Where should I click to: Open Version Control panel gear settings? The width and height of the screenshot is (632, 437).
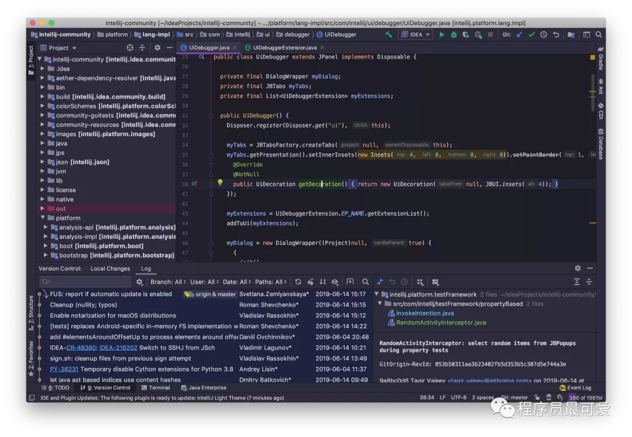pos(578,268)
